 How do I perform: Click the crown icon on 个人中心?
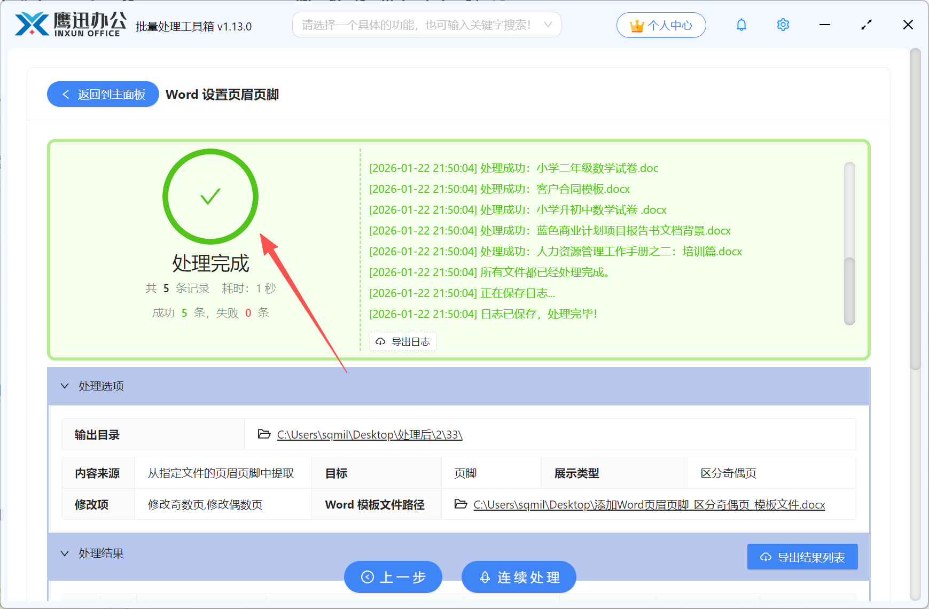[636, 25]
